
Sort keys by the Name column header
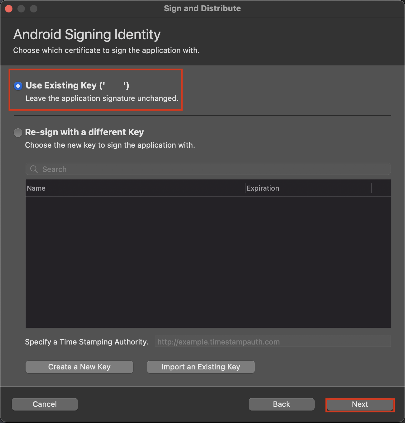pyautogui.click(x=134, y=188)
